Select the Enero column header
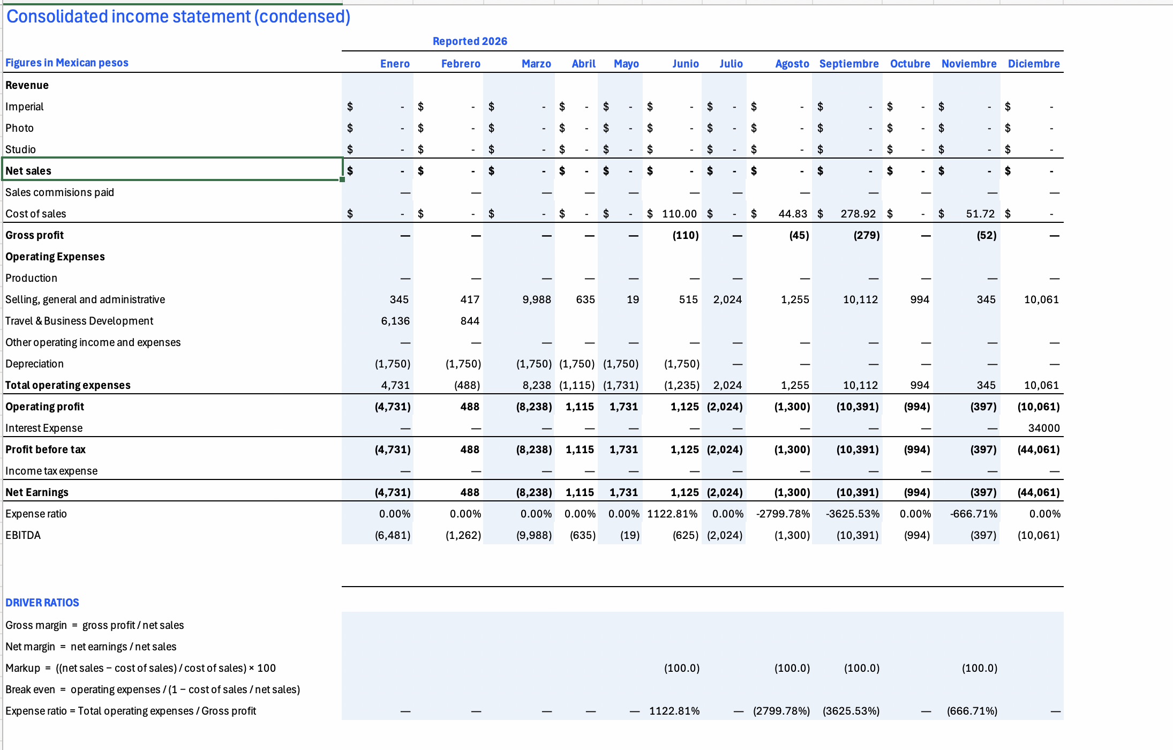The width and height of the screenshot is (1173, 750). coord(395,64)
